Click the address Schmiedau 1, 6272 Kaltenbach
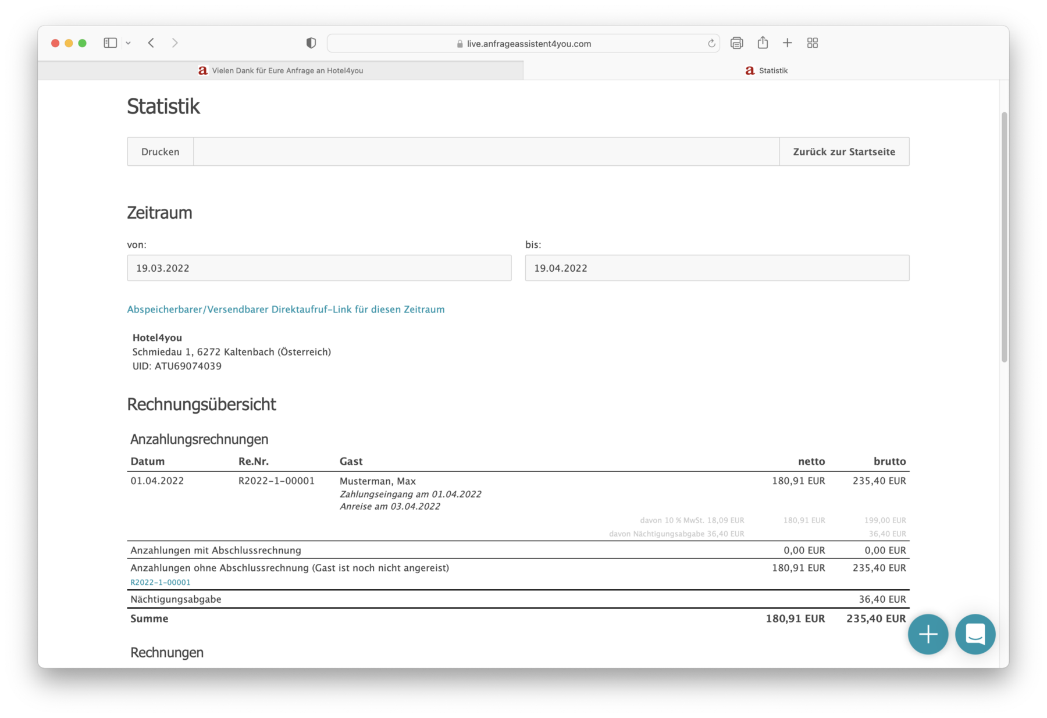 pos(232,352)
